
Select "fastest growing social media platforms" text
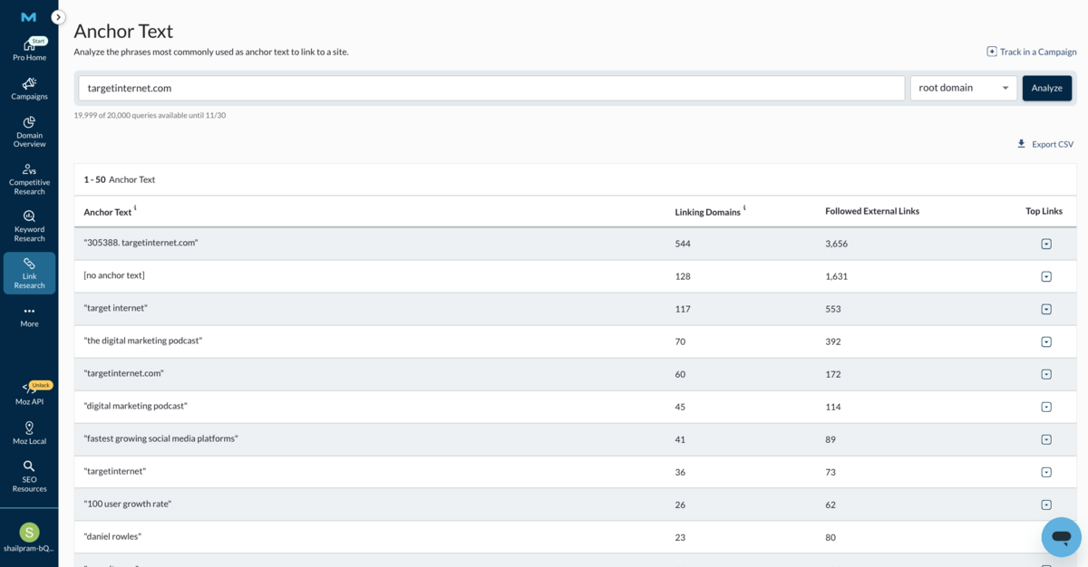(160, 438)
